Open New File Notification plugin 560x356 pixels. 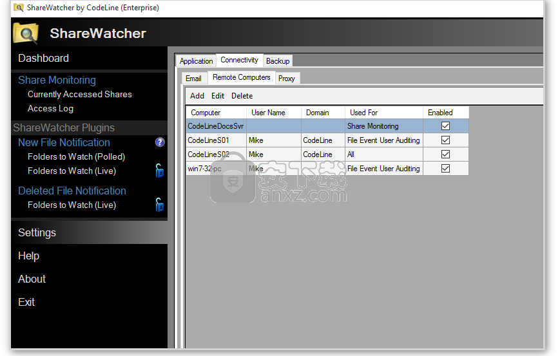coord(64,142)
